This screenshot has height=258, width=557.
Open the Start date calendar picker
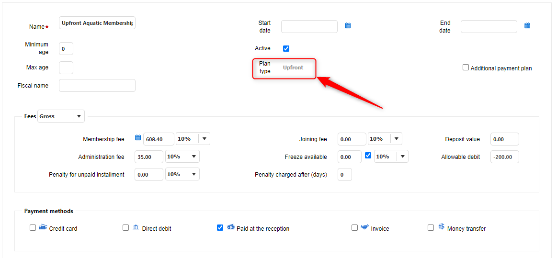click(x=348, y=26)
